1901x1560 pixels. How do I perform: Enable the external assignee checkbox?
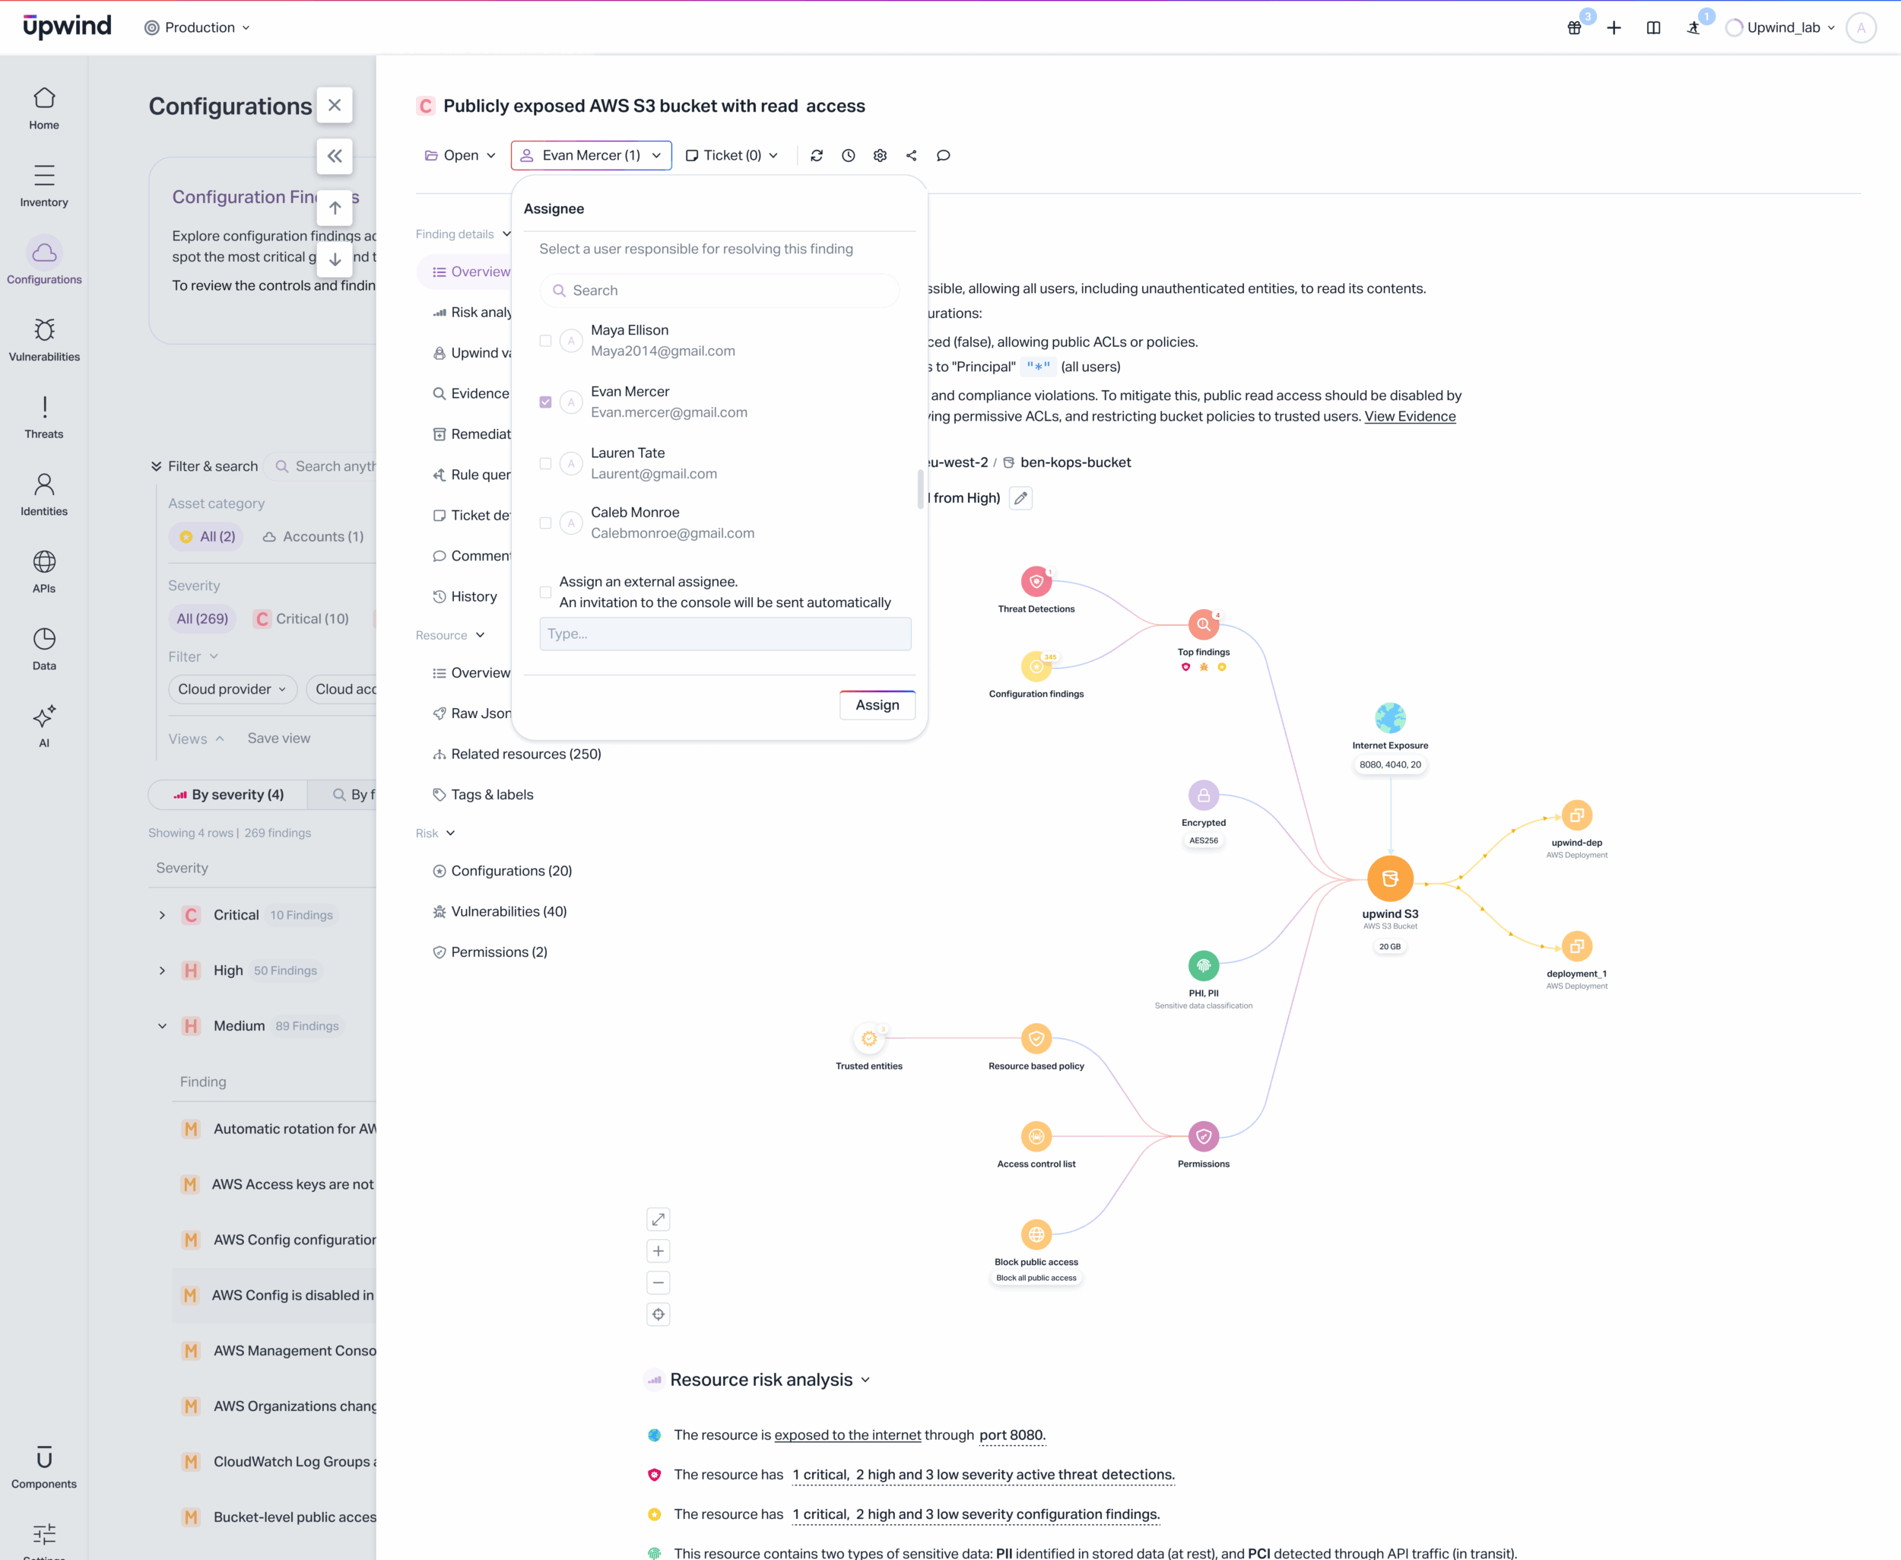[x=545, y=593]
